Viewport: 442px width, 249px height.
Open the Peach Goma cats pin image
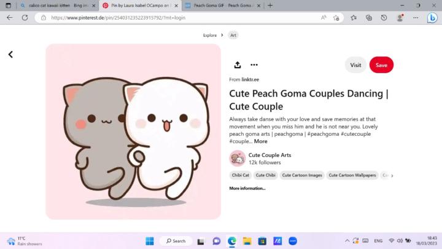click(133, 132)
